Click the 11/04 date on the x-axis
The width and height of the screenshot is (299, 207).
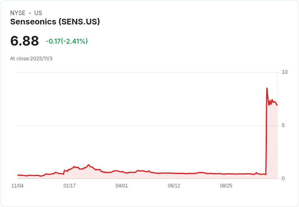click(17, 186)
